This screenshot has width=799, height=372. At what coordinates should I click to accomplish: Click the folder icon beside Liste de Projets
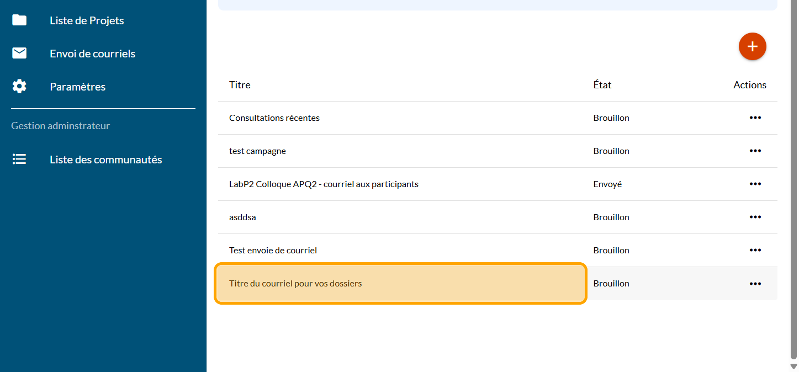19,20
